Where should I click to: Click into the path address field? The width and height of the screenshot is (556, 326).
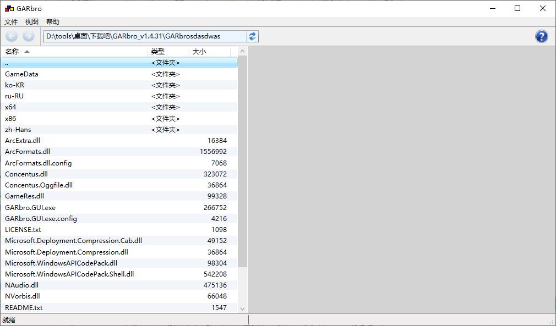coord(145,36)
